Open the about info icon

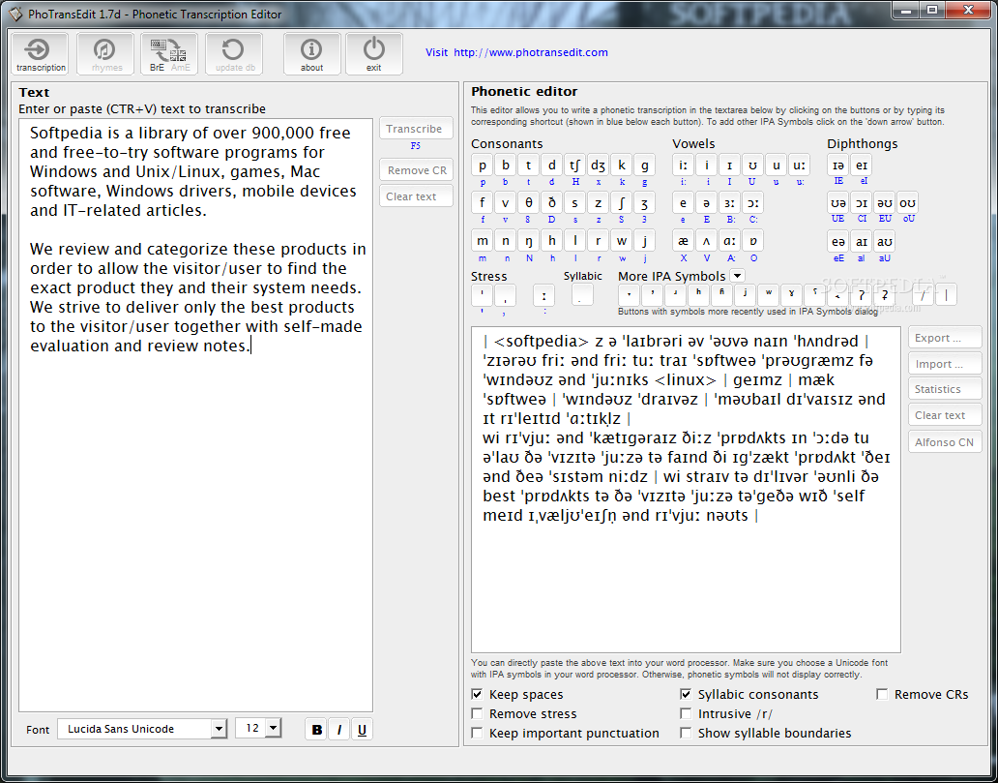point(311,54)
